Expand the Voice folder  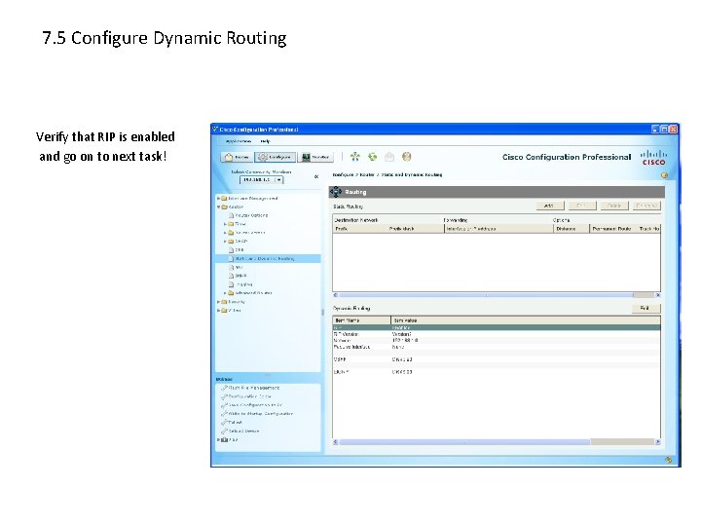pyautogui.click(x=219, y=311)
